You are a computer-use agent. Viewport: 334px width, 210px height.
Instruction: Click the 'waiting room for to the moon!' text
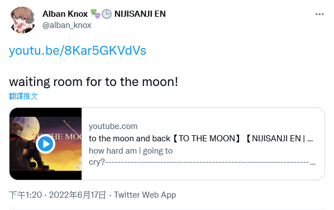click(93, 82)
